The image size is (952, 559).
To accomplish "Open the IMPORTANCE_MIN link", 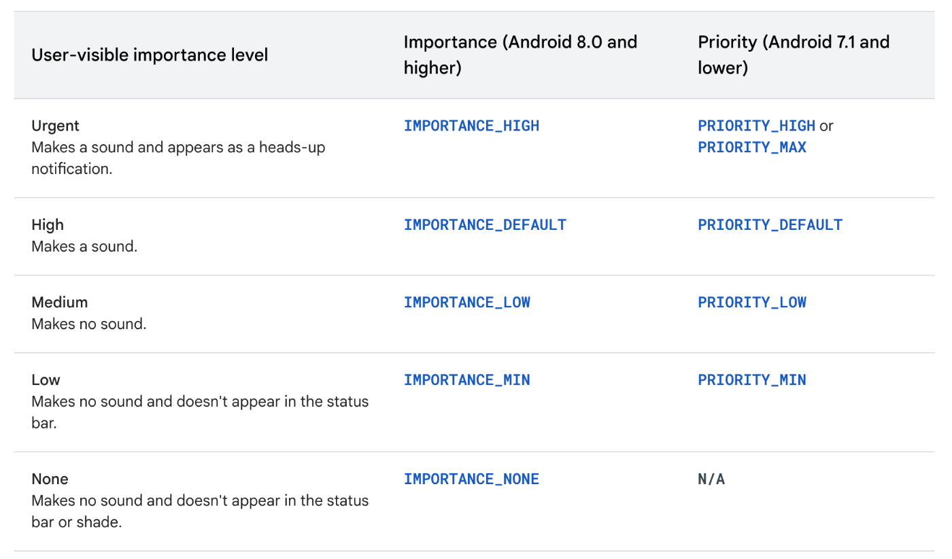I will click(x=467, y=380).
